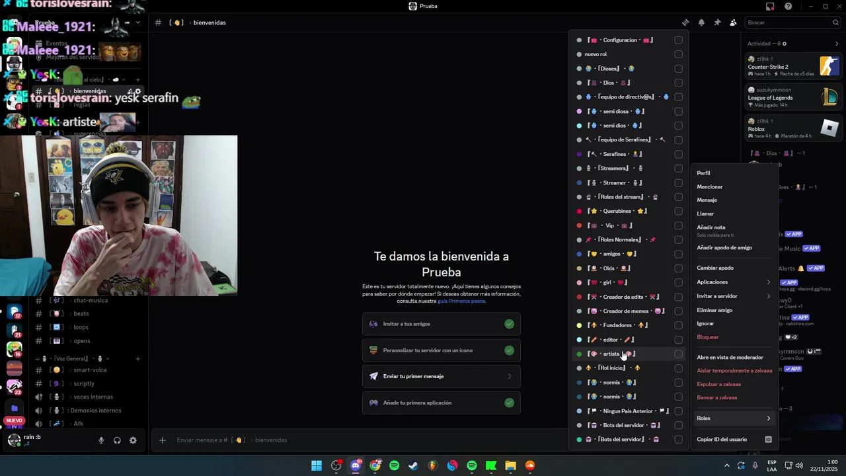Open File Explorer from the taskbar

tap(510, 465)
